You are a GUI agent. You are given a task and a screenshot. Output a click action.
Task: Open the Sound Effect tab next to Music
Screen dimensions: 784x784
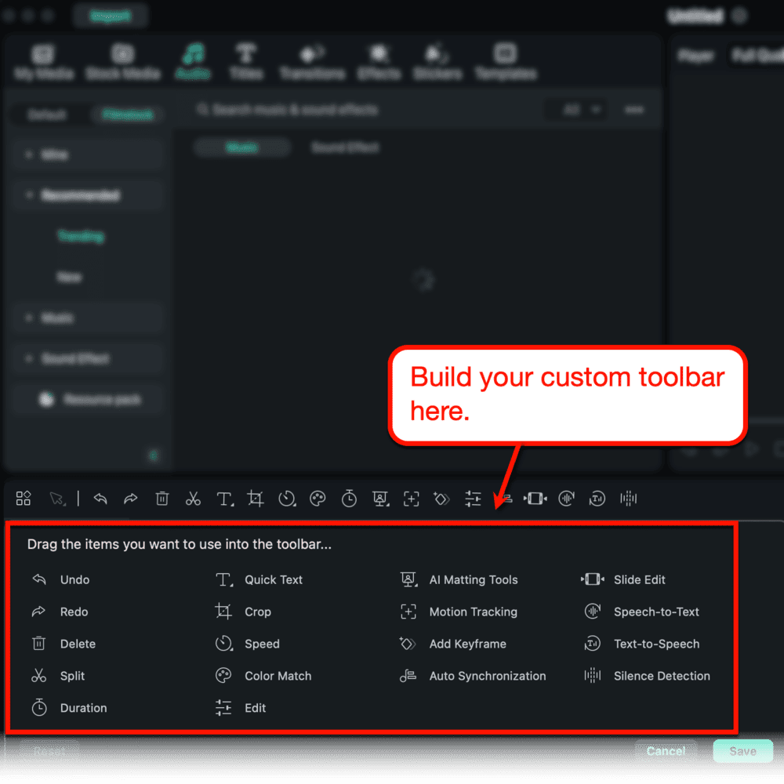coord(343,147)
